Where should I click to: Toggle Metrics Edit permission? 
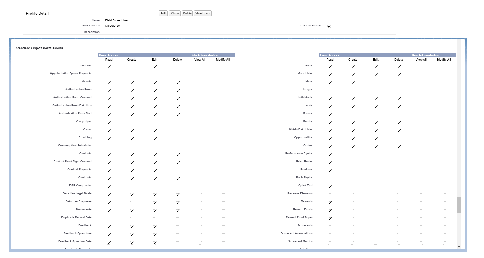(376, 123)
